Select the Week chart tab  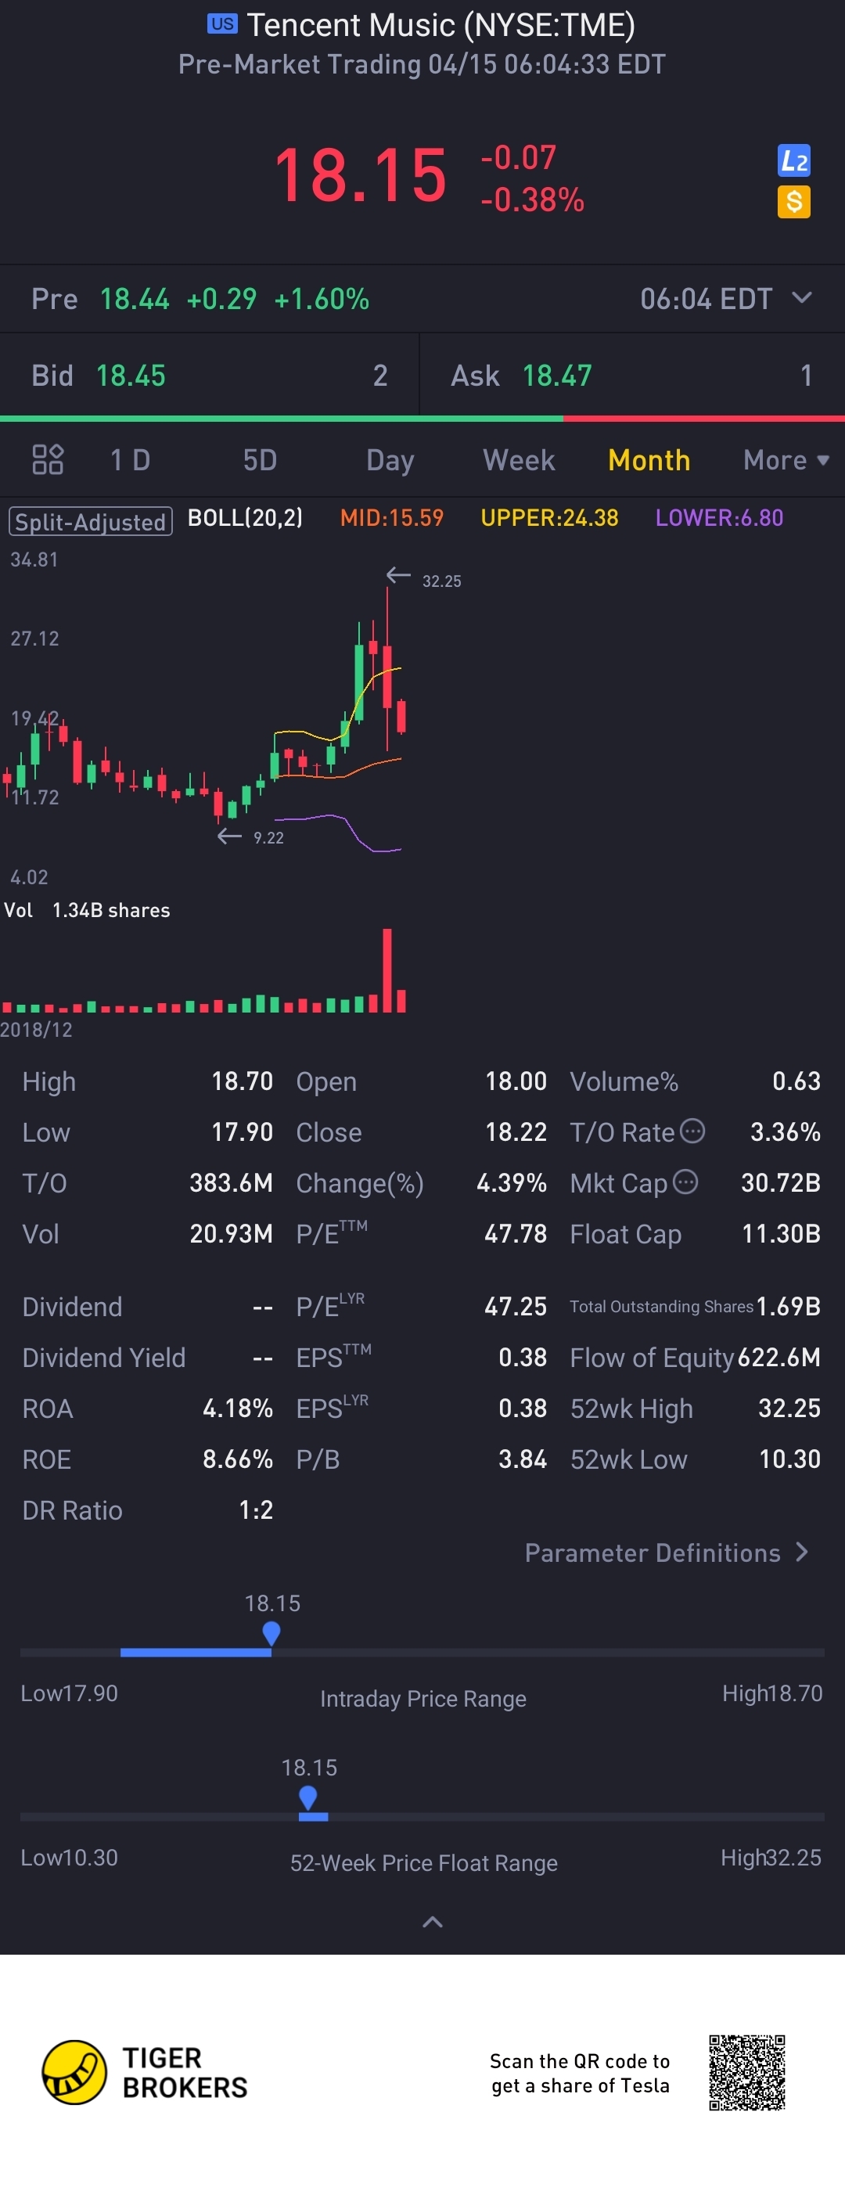[x=519, y=460]
